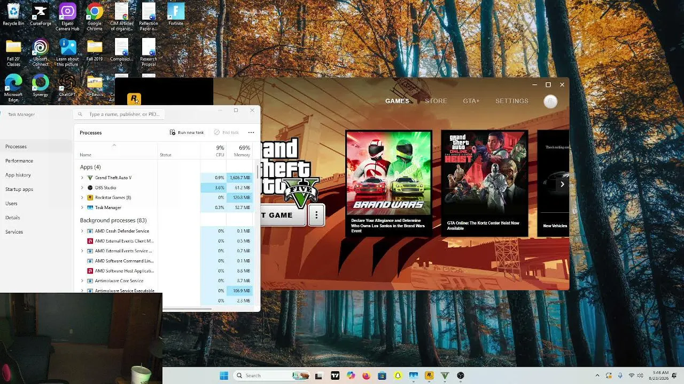Open the Windows Start menu
Screen dimensions: 684x384
pos(224,375)
